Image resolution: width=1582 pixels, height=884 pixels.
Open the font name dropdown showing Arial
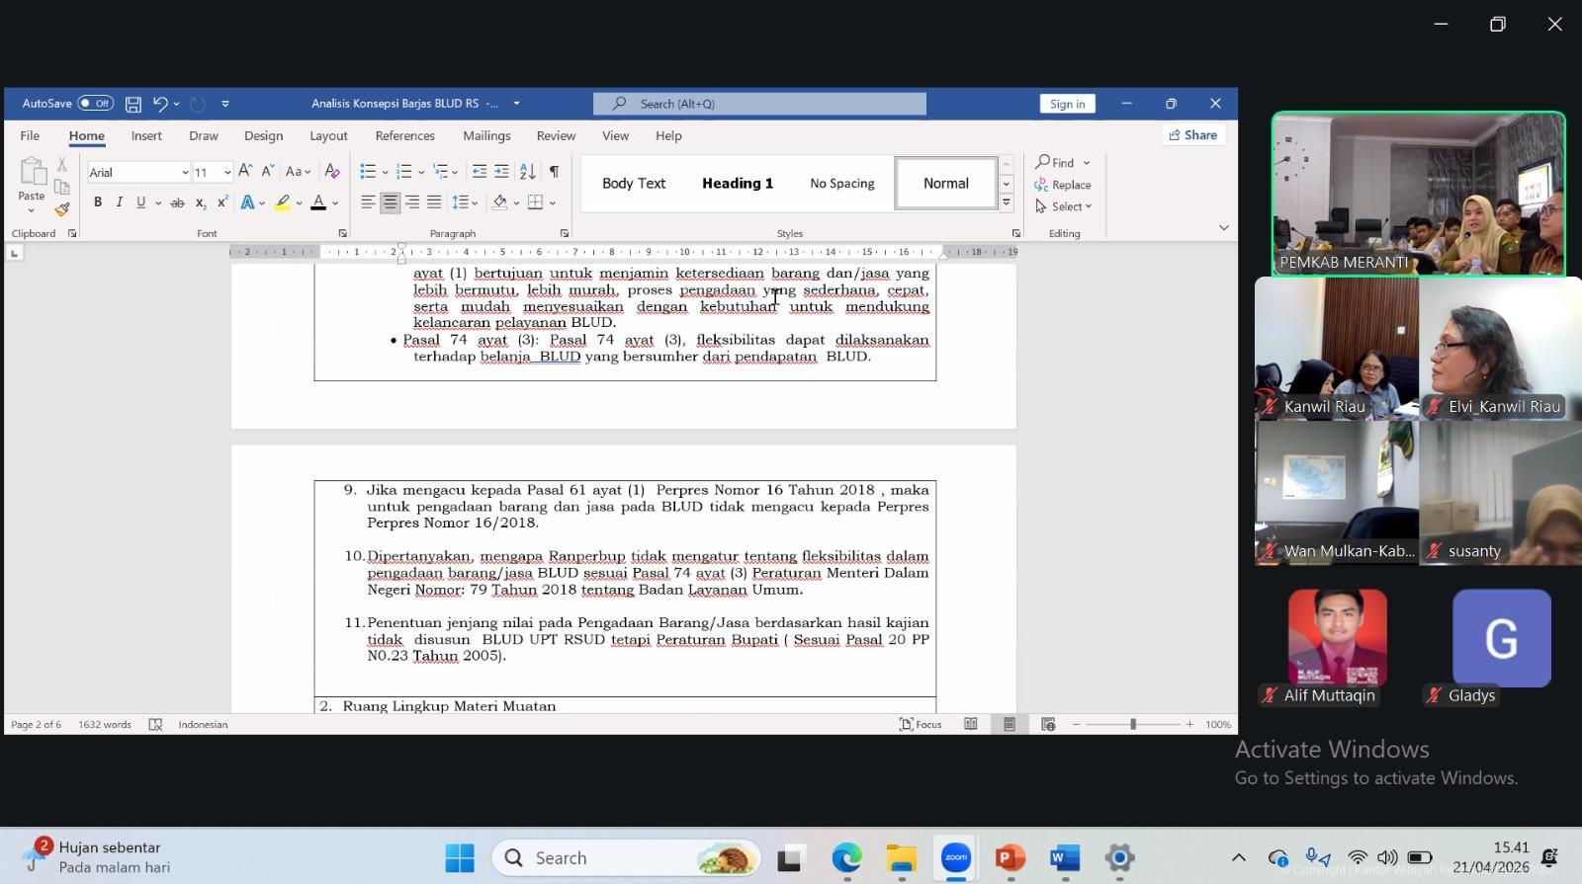coord(184,173)
